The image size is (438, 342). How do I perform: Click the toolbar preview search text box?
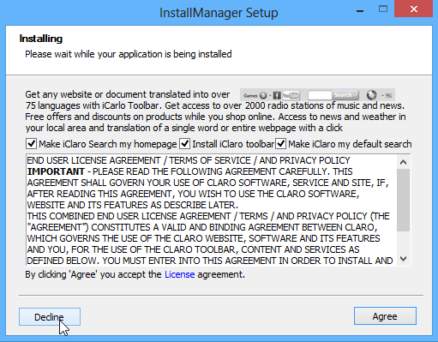(x=320, y=95)
